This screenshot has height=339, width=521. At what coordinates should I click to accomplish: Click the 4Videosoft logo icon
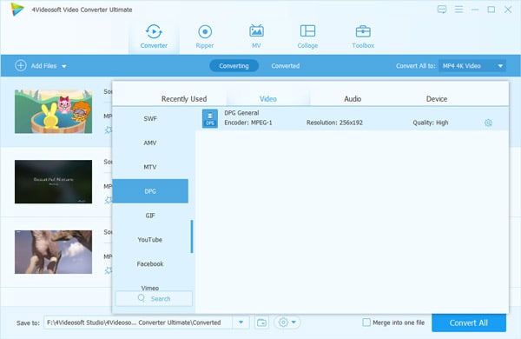[x=17, y=10]
